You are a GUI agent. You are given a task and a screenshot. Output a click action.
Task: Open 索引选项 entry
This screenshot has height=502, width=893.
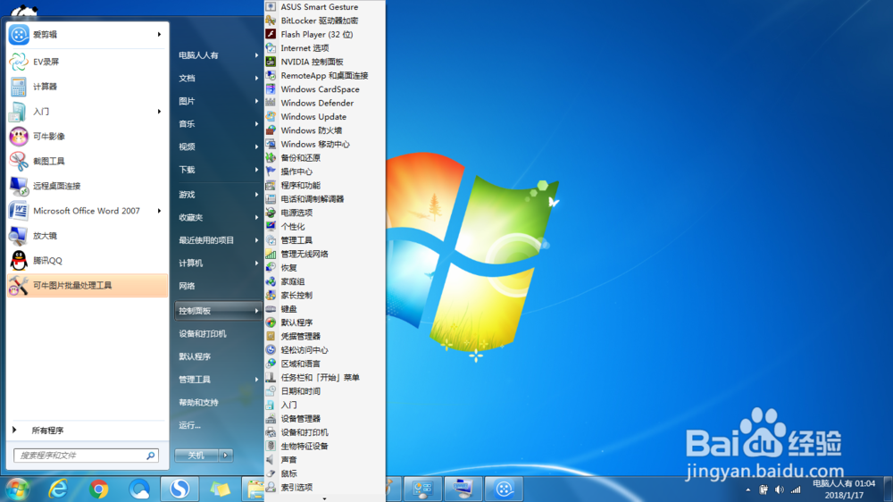pyautogui.click(x=325, y=487)
